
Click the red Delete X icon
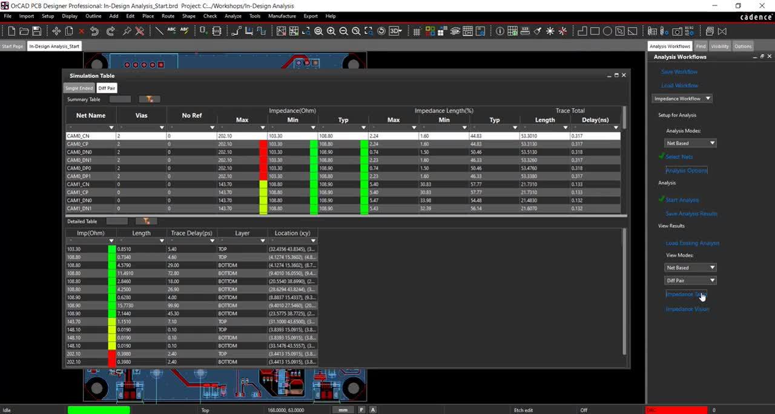81,31
